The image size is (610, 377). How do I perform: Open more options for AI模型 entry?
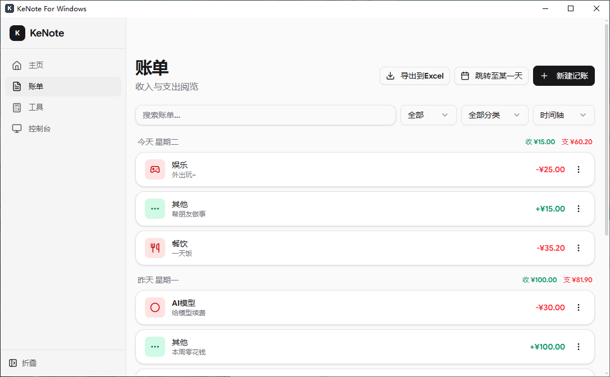pyautogui.click(x=579, y=307)
